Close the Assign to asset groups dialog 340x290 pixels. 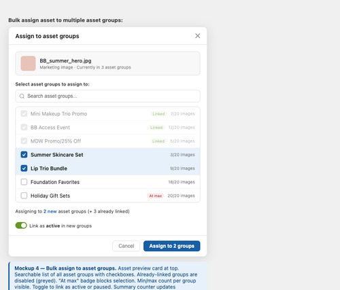coord(198,36)
